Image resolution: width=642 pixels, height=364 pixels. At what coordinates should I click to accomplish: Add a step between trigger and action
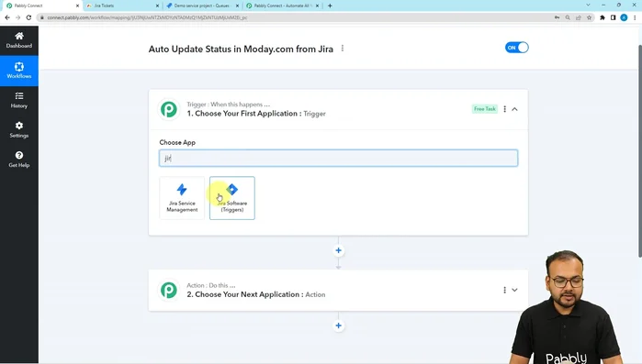338,250
